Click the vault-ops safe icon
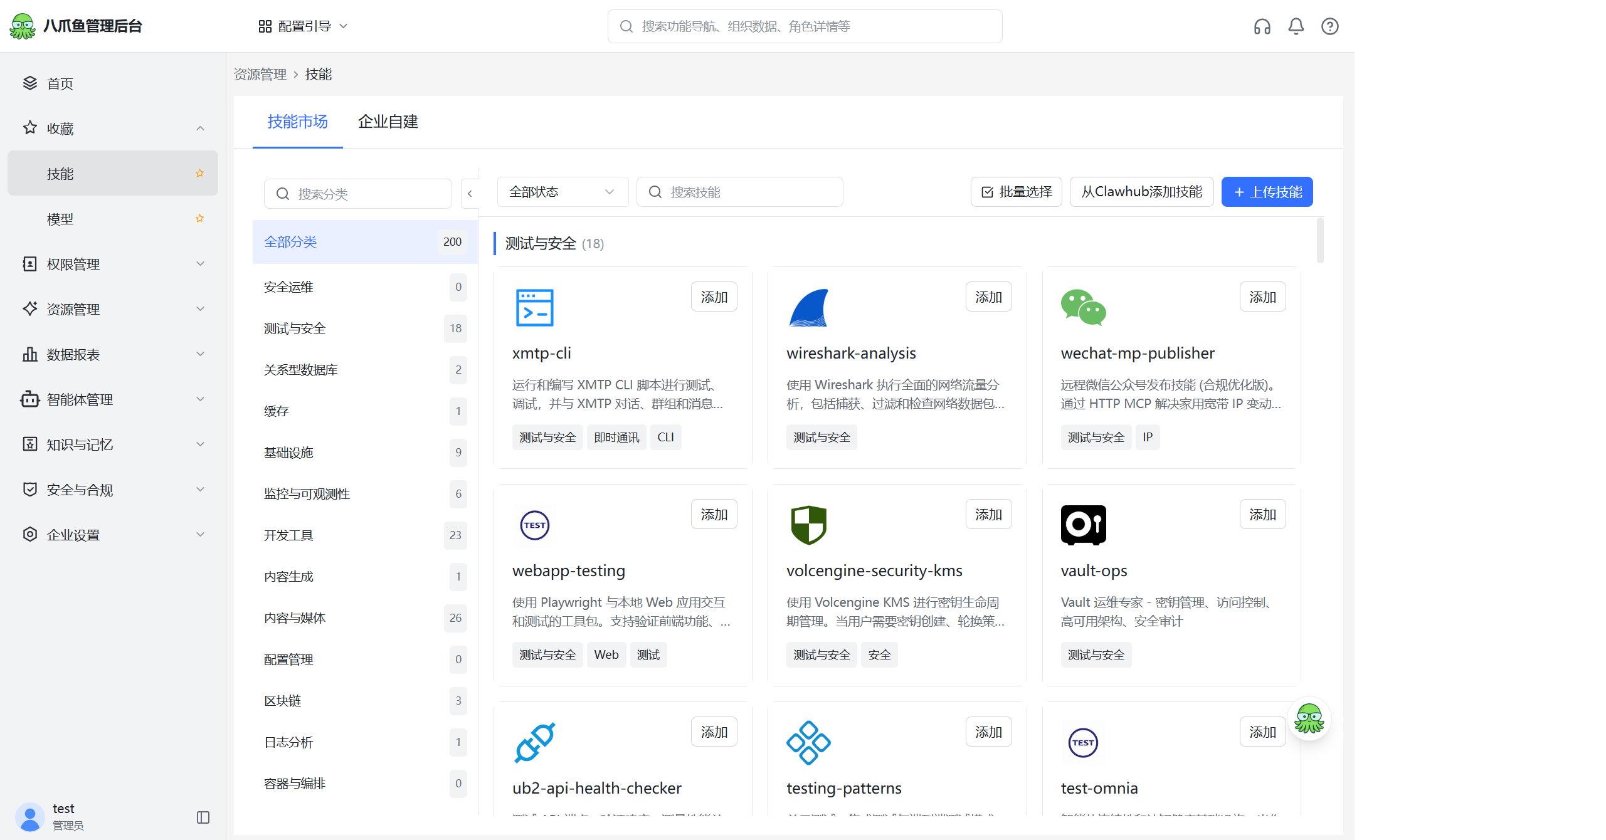Viewport: 1606px width, 840px height. [1084, 525]
